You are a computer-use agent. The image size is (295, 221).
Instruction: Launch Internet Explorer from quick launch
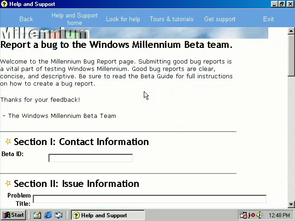(x=48, y=215)
